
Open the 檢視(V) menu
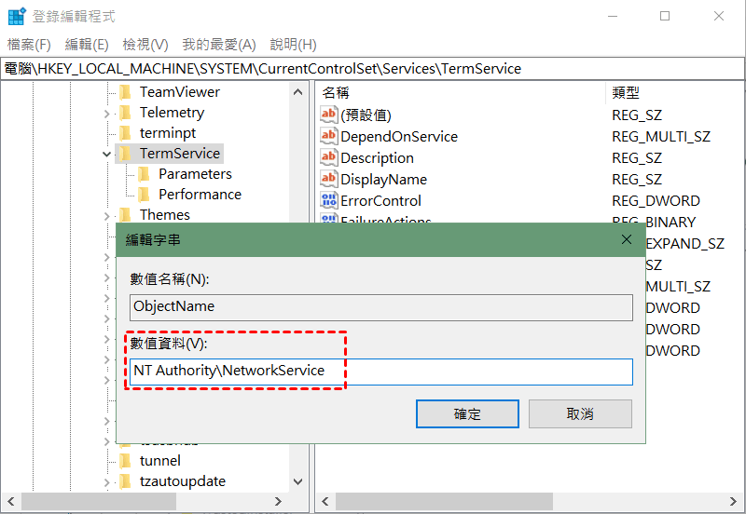(x=145, y=45)
